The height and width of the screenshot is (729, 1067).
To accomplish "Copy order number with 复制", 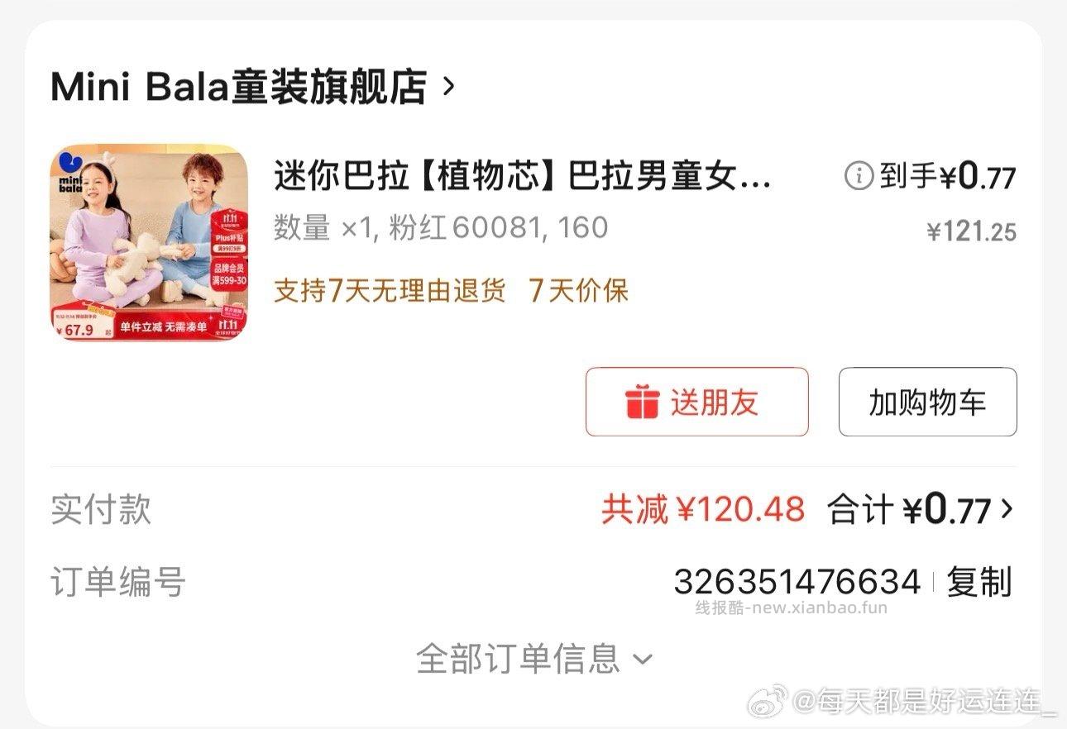I will (x=978, y=582).
